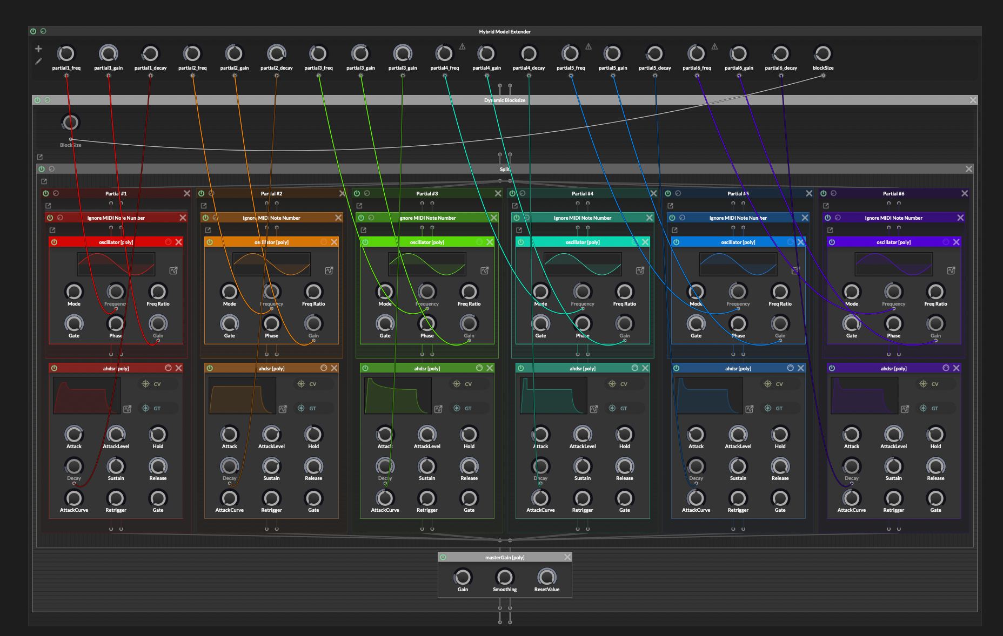1003x636 pixels.
Task: Click the dial icon in Partial #3 header
Action: 367,193
